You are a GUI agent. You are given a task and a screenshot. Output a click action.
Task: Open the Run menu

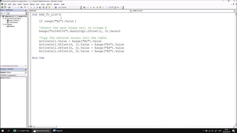pyautogui.click(x=38, y=4)
